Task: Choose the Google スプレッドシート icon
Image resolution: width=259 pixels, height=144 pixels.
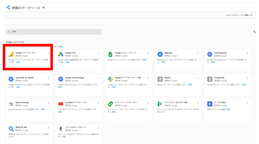Action: click(110, 54)
